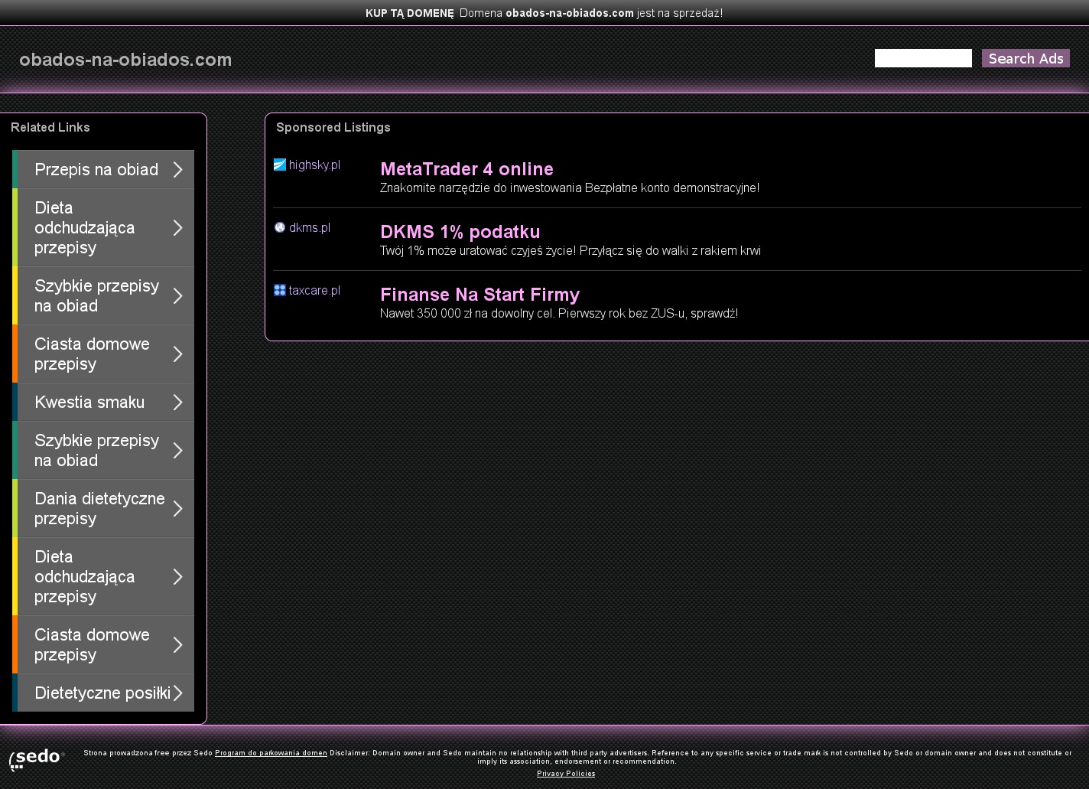Click the arrow beside Przepis na obiad
This screenshot has height=789, width=1089.
tap(178, 170)
